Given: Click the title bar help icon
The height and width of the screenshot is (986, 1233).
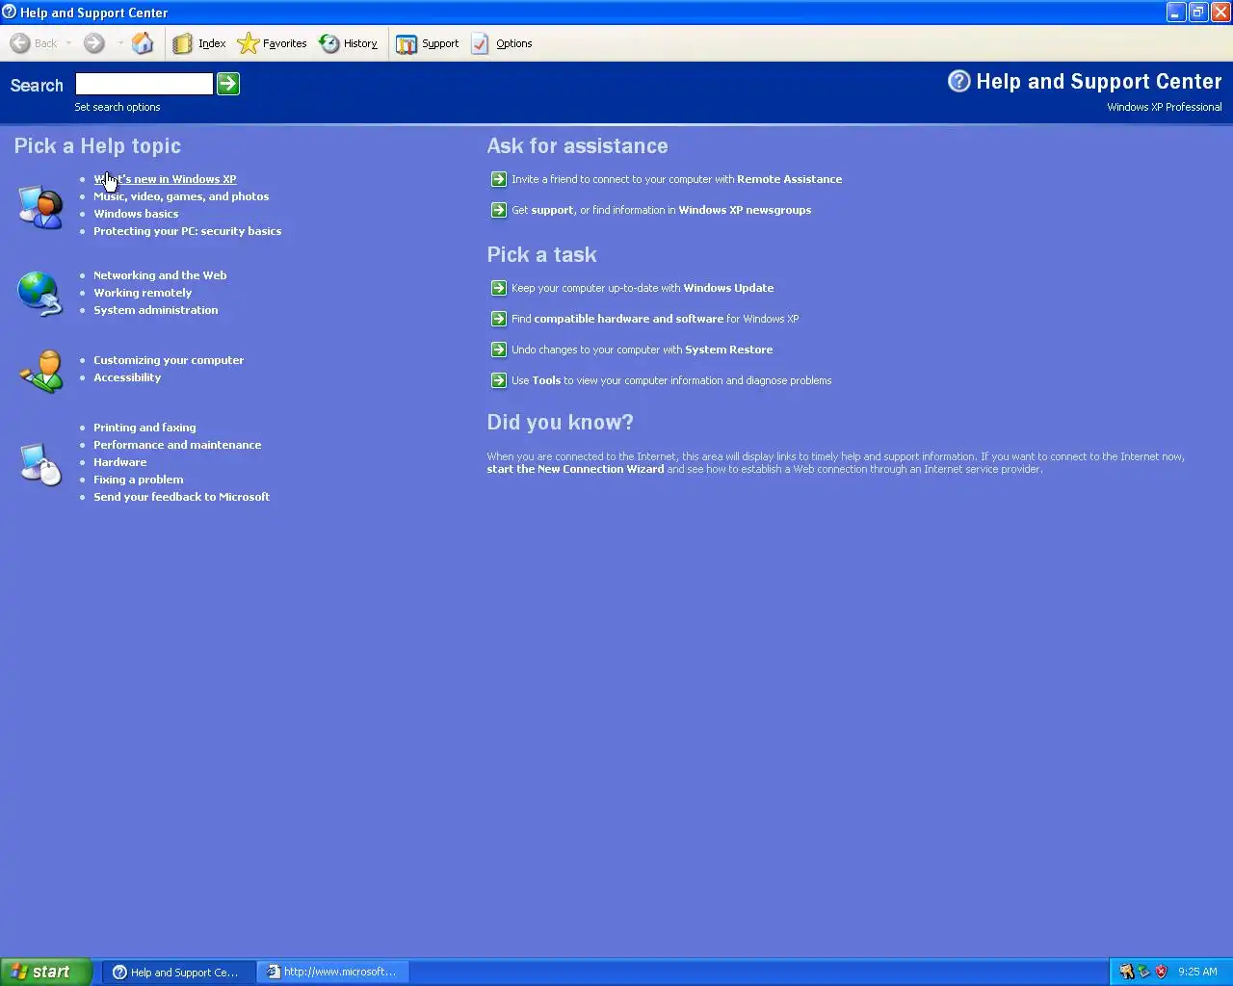Looking at the screenshot, I should [9, 12].
